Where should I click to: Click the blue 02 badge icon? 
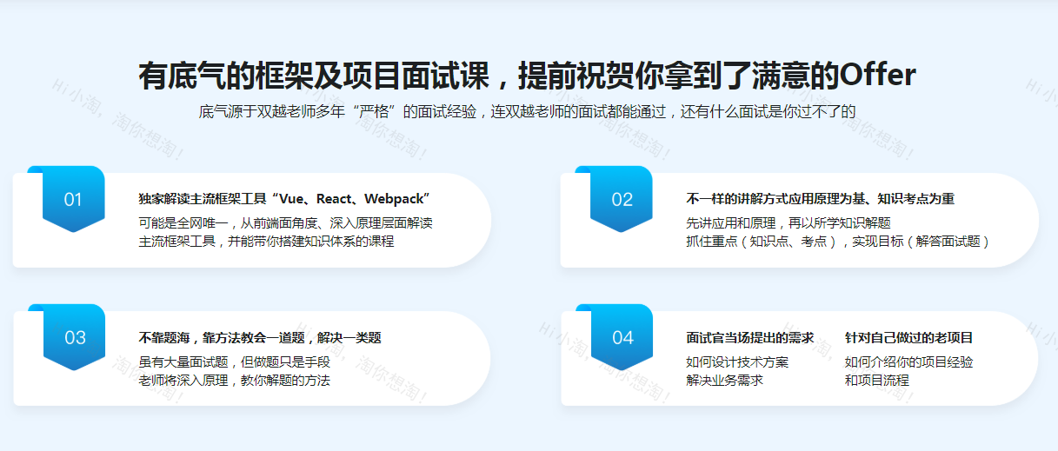pyautogui.click(x=621, y=199)
